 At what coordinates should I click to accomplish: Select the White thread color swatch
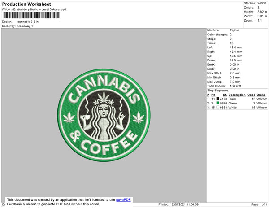218,107
